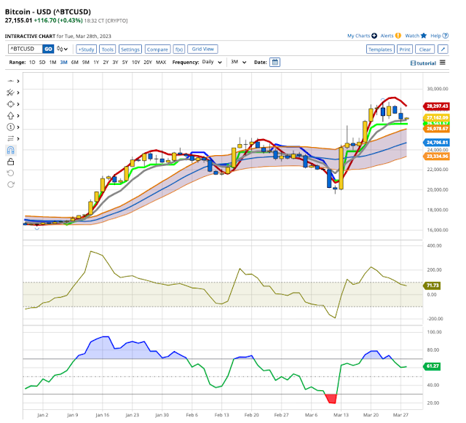Select the shapes drawing tool
466x423 pixels.
[10, 104]
